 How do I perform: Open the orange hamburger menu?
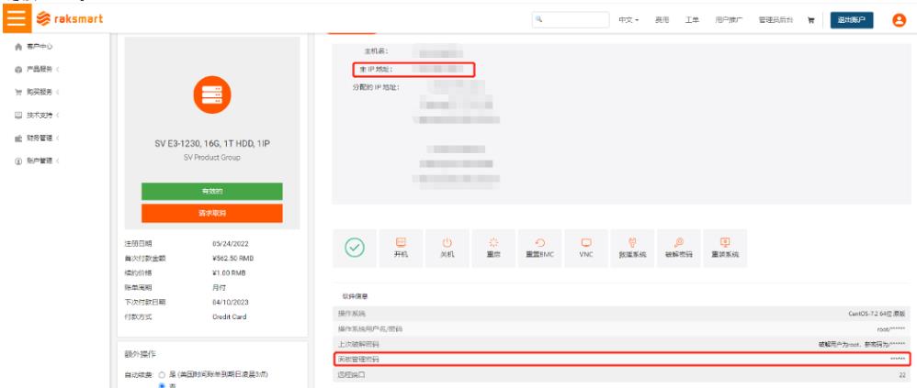point(17,18)
